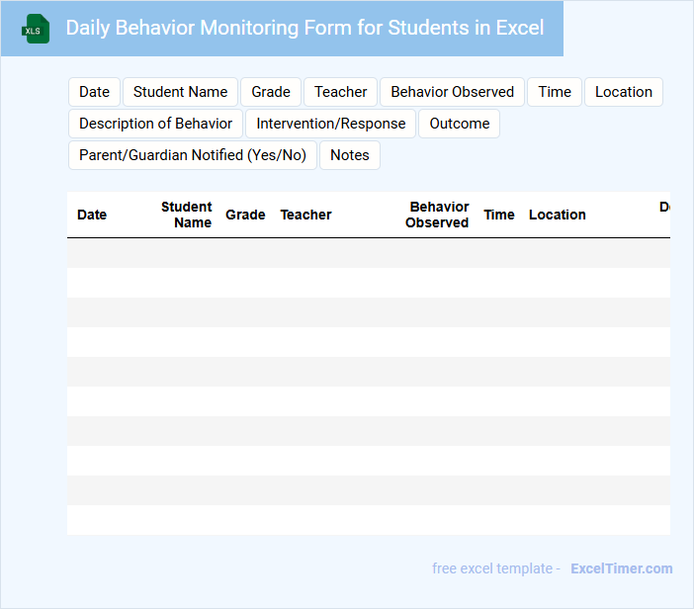This screenshot has width=694, height=609.
Task: Select the Location column header
Action: click(x=557, y=215)
